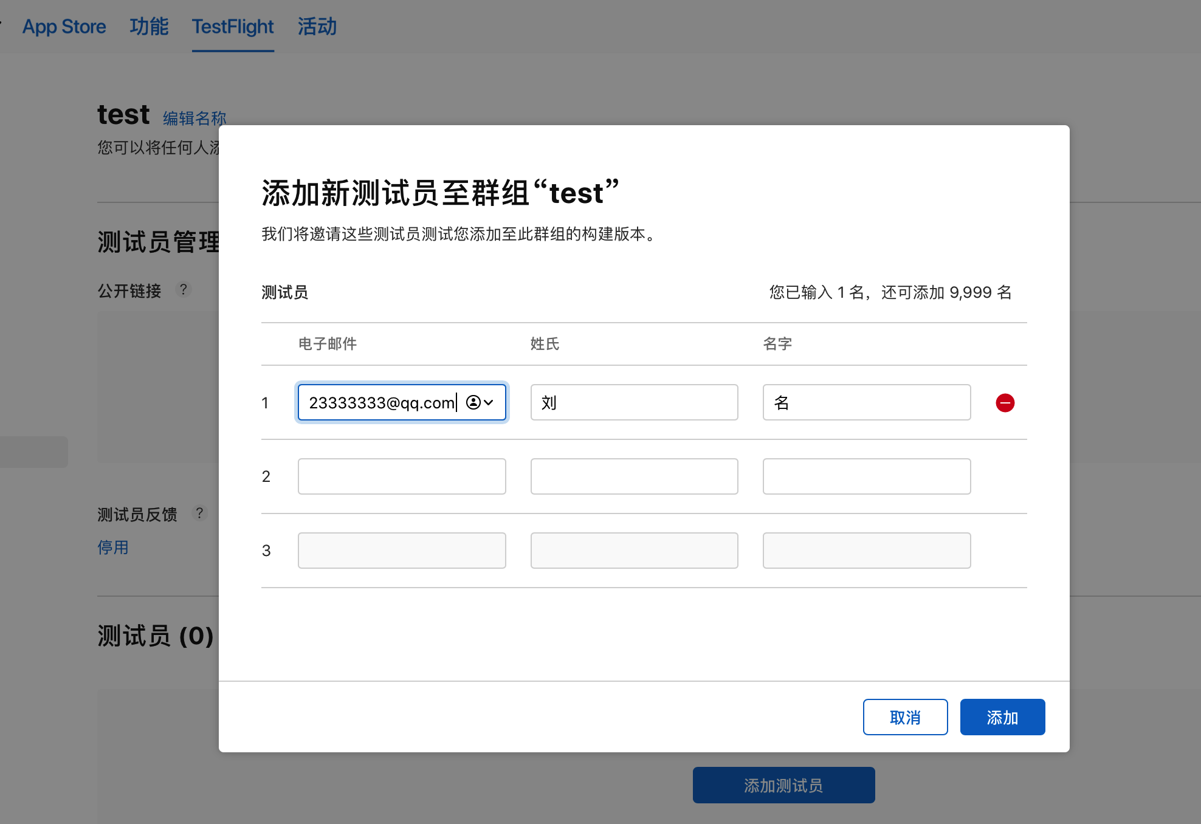Switch to the 功能 tab
This screenshot has height=824, width=1201.
coord(149,27)
